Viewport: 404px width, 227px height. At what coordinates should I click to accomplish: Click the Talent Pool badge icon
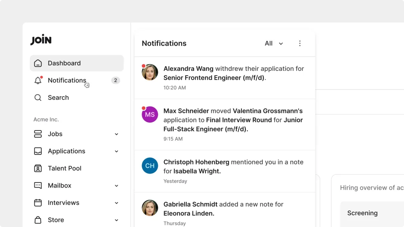pos(38,168)
